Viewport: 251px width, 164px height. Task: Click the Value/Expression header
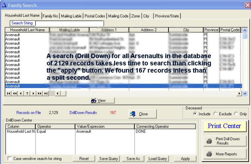105,126
